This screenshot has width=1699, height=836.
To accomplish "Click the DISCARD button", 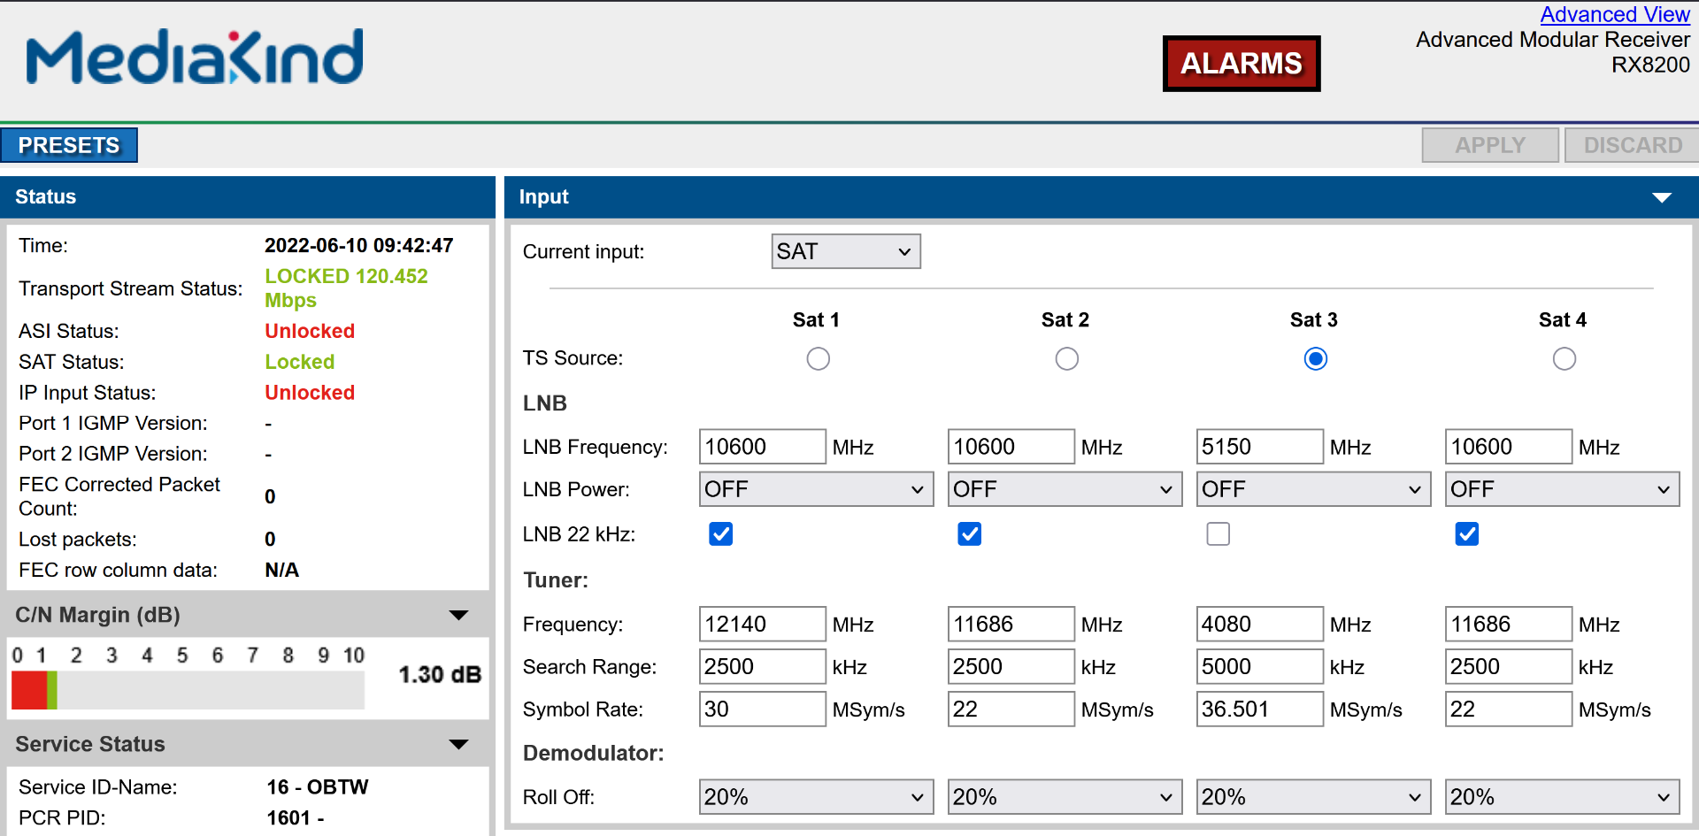I will coord(1632,145).
